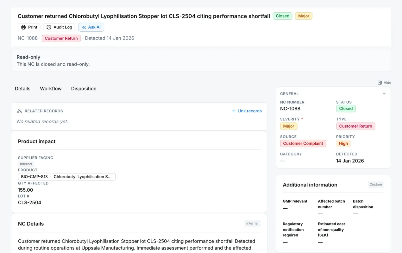The image size is (402, 253).
Task: Click the Hide sidebar label
Action: click(x=387, y=83)
